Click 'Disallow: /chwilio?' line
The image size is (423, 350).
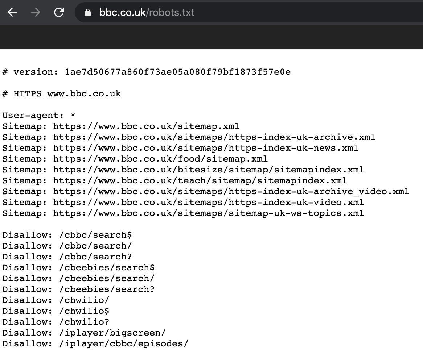(x=56, y=322)
